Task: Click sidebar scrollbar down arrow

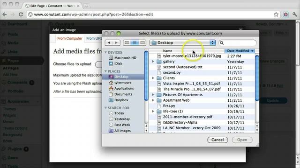Action: click(146, 131)
